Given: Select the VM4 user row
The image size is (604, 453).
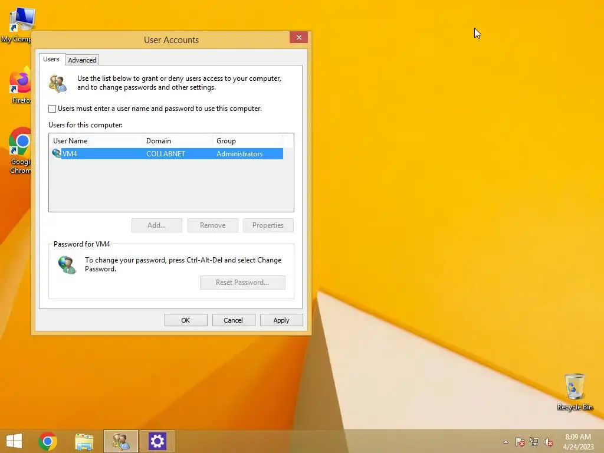Looking at the screenshot, I should pos(168,154).
